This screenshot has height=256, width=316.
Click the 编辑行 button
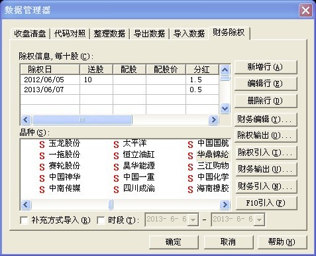[266, 84]
